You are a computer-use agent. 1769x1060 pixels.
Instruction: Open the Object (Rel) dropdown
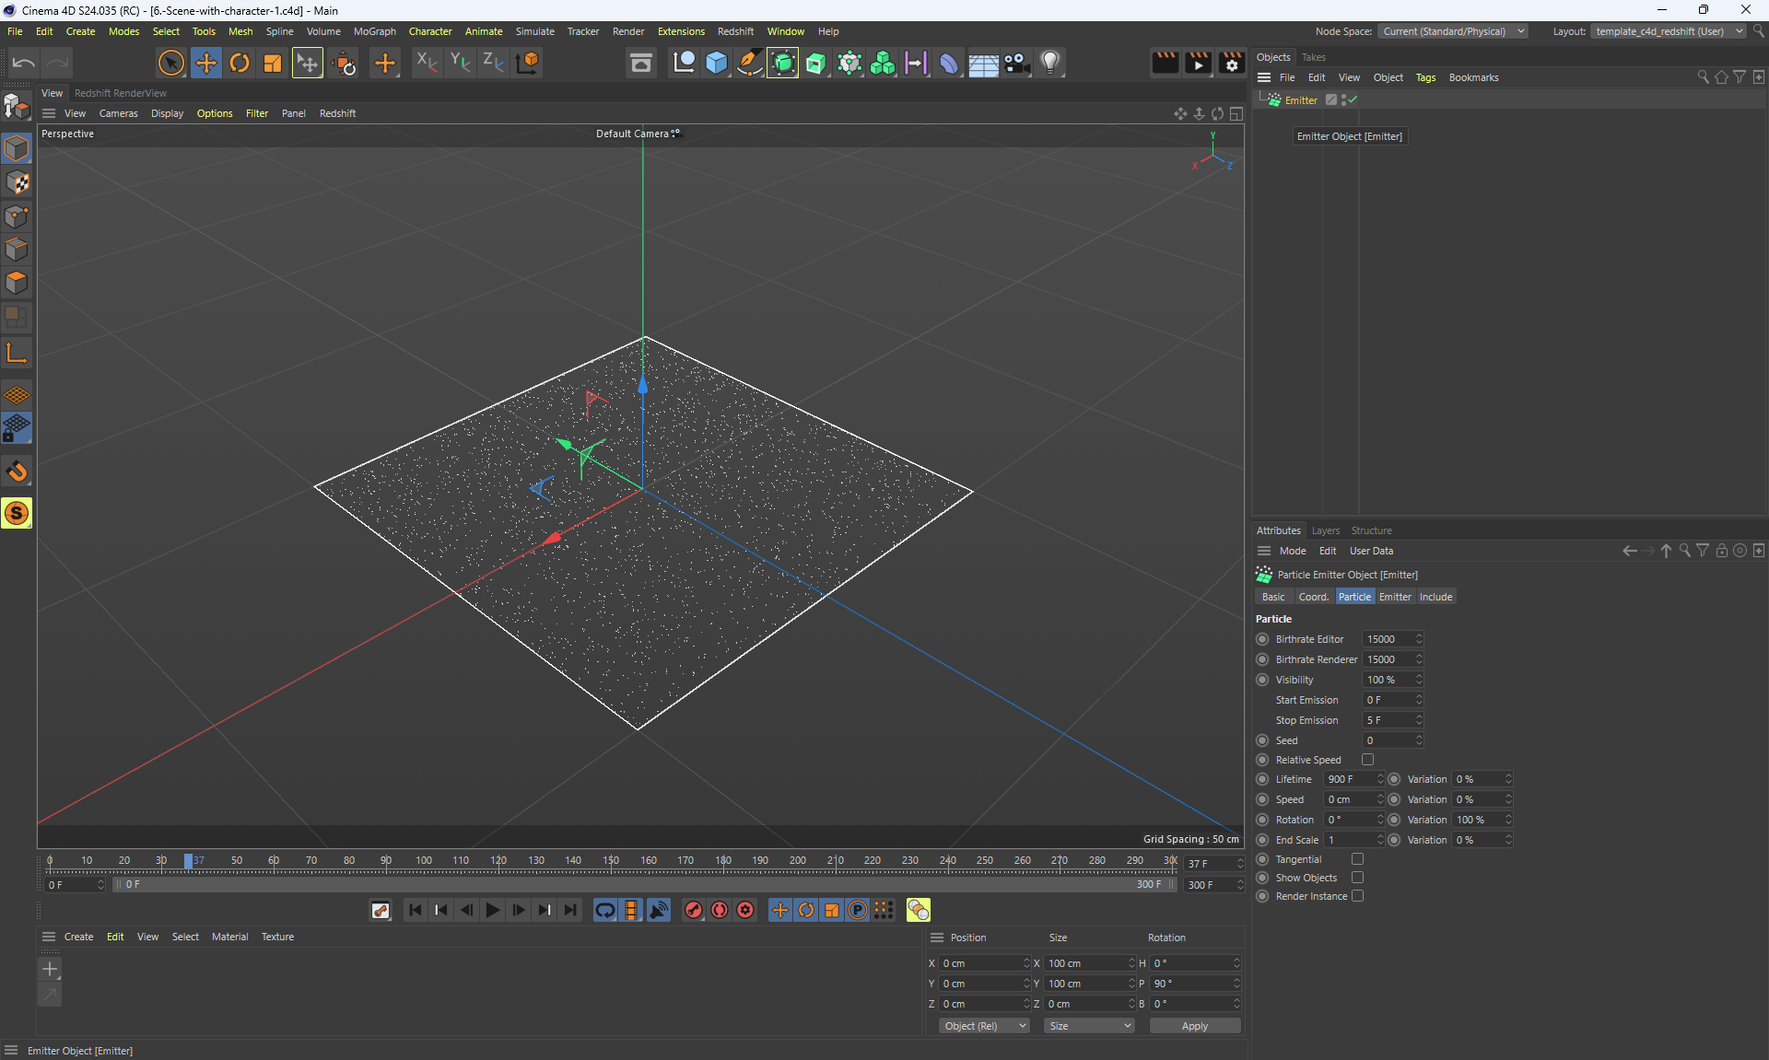[984, 1026]
